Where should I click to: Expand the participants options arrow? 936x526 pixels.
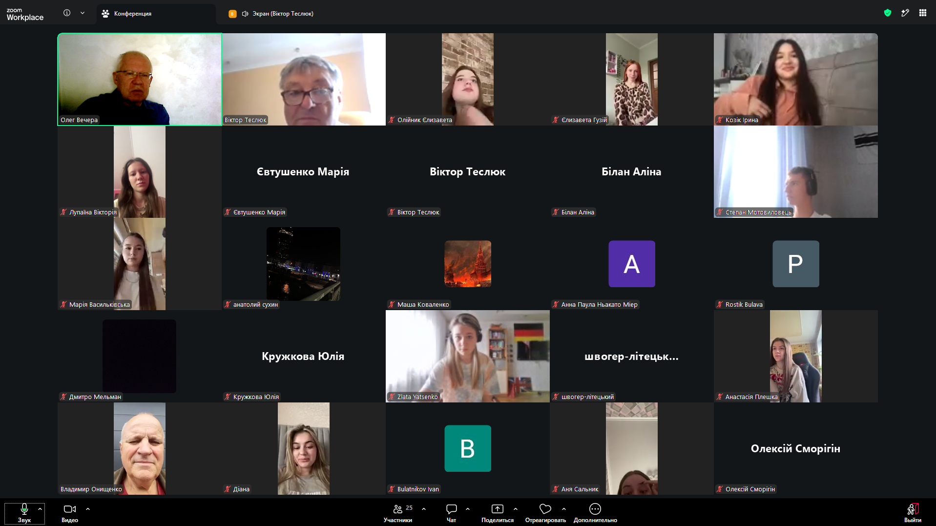click(x=424, y=509)
